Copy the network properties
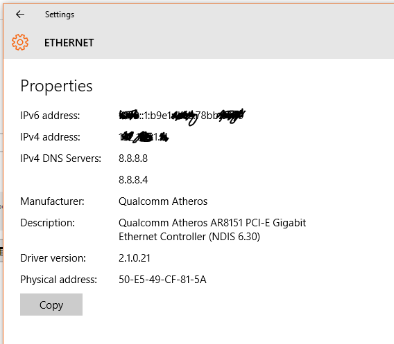 (51, 305)
